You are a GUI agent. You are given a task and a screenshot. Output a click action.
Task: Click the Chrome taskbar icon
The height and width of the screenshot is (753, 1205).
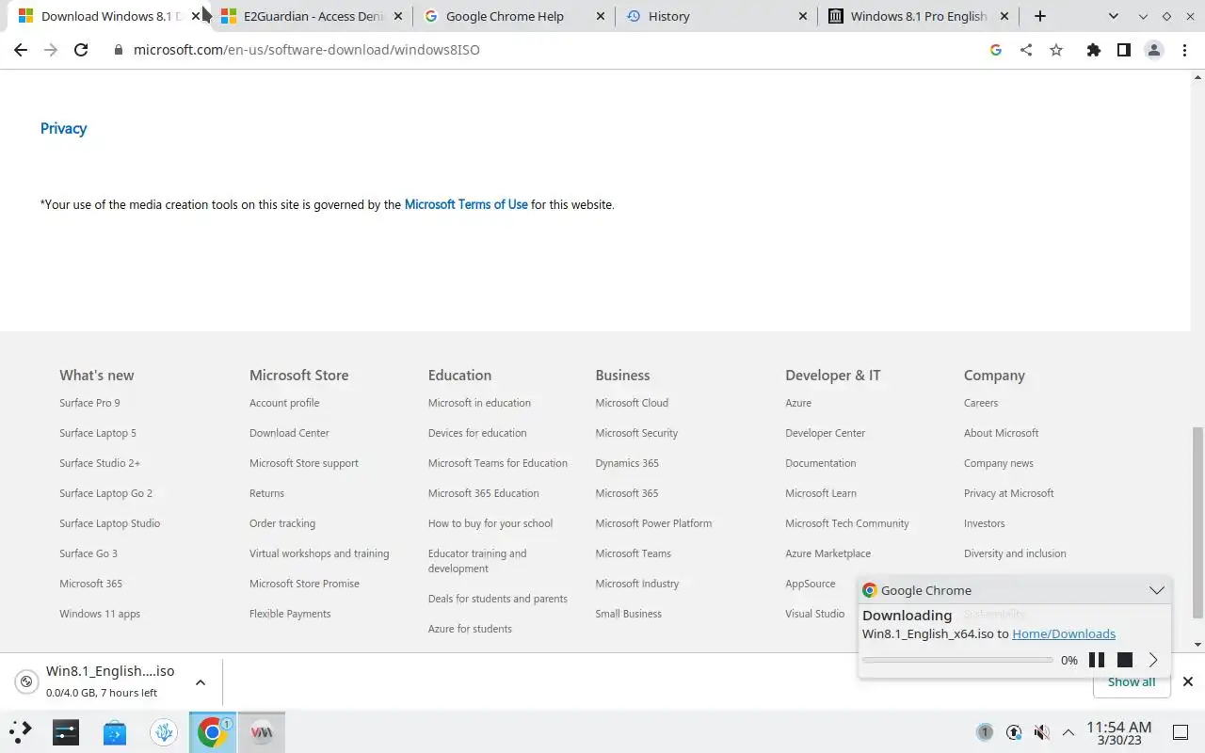(x=213, y=731)
